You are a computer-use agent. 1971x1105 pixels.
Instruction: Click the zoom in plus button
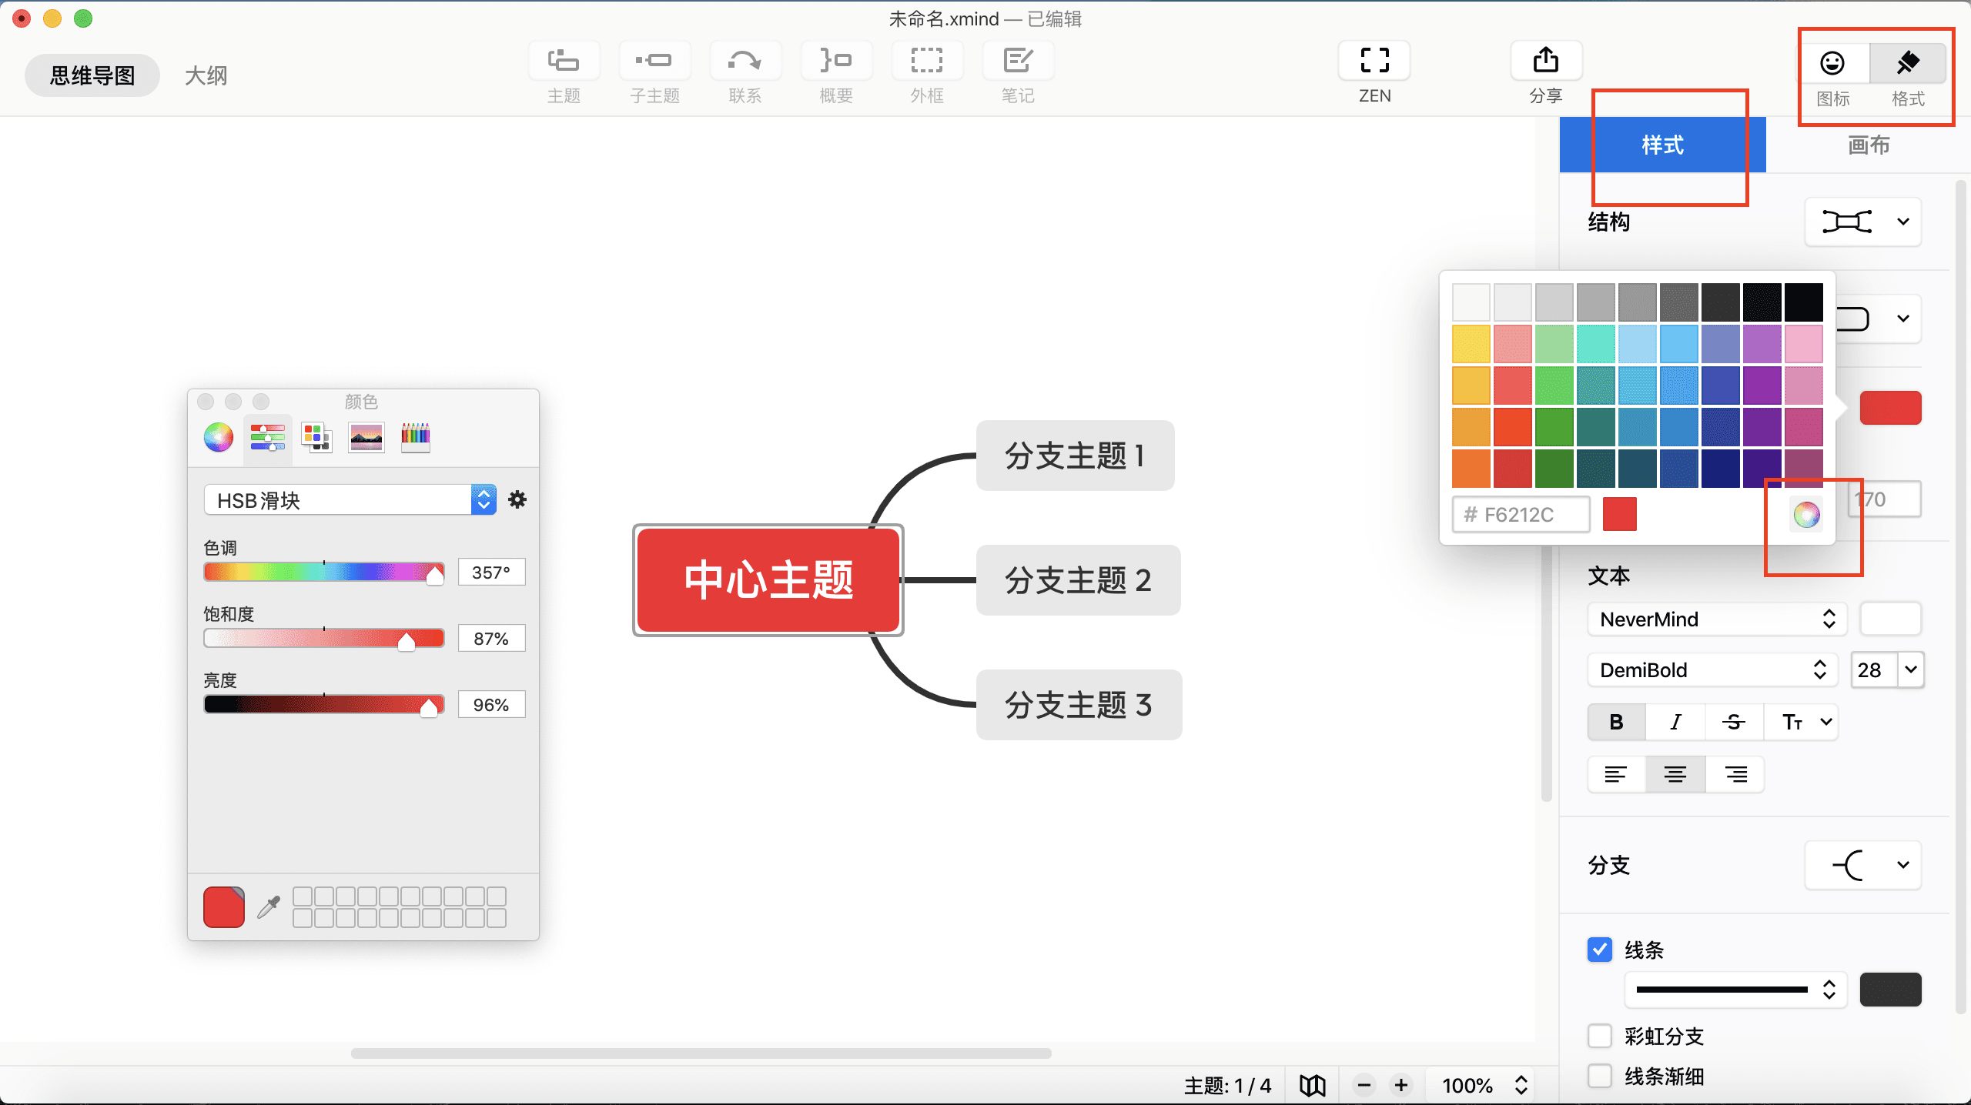[1401, 1085]
